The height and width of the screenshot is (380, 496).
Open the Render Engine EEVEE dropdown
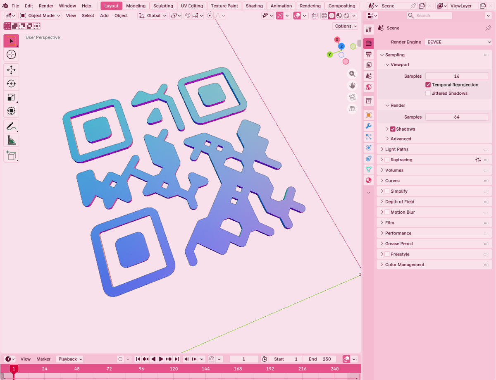click(458, 42)
